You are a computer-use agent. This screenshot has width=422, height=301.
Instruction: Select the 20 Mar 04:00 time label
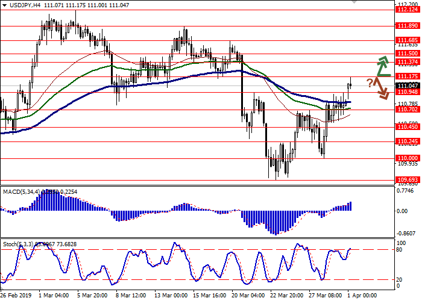pyautogui.click(x=248, y=296)
